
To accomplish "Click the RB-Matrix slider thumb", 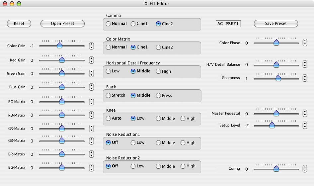I will [62, 115].
